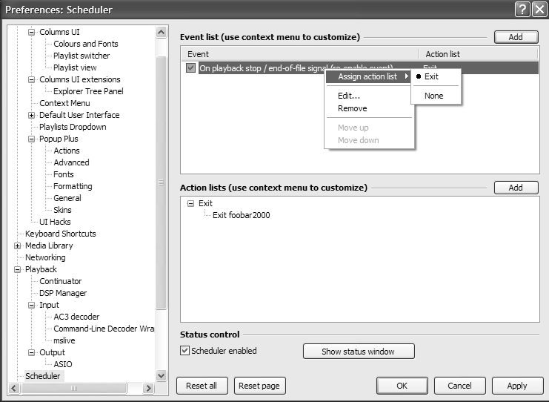Choose None in the action list submenu
The image size is (549, 402).
click(x=433, y=96)
